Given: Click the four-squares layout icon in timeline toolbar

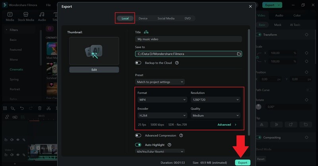Looking at the screenshot, I should coord(5,108).
